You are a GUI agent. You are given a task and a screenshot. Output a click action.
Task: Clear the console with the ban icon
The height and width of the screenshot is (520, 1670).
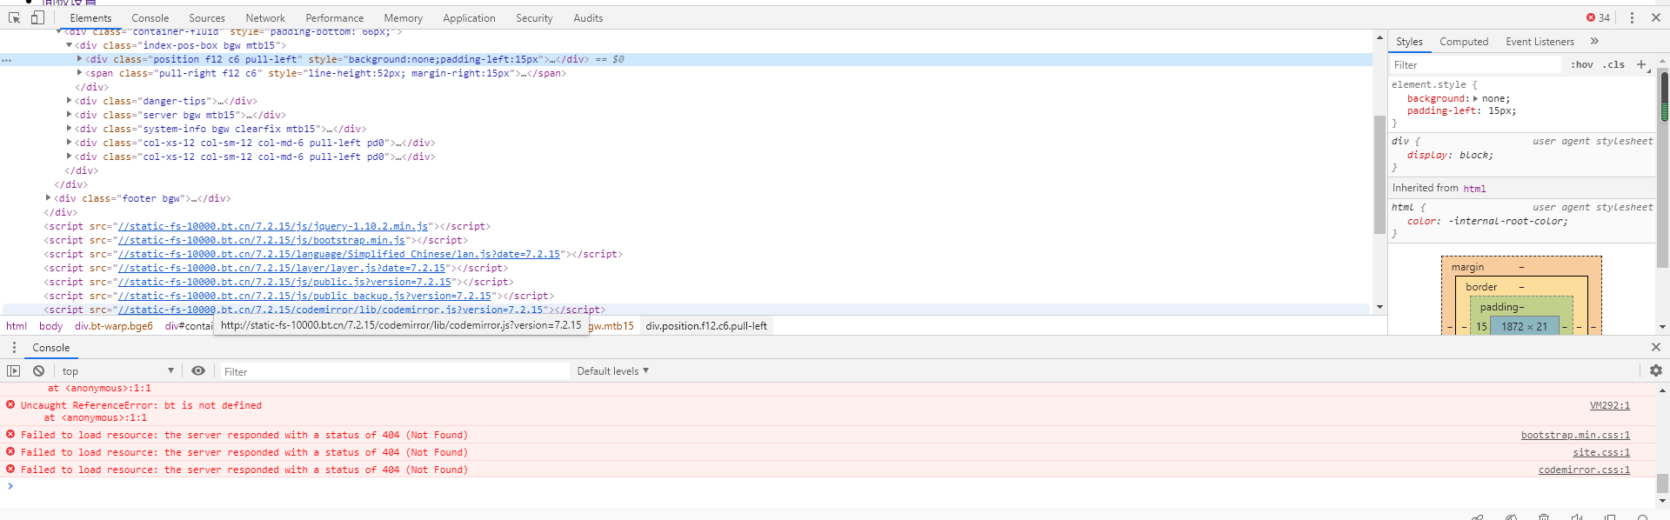38,370
